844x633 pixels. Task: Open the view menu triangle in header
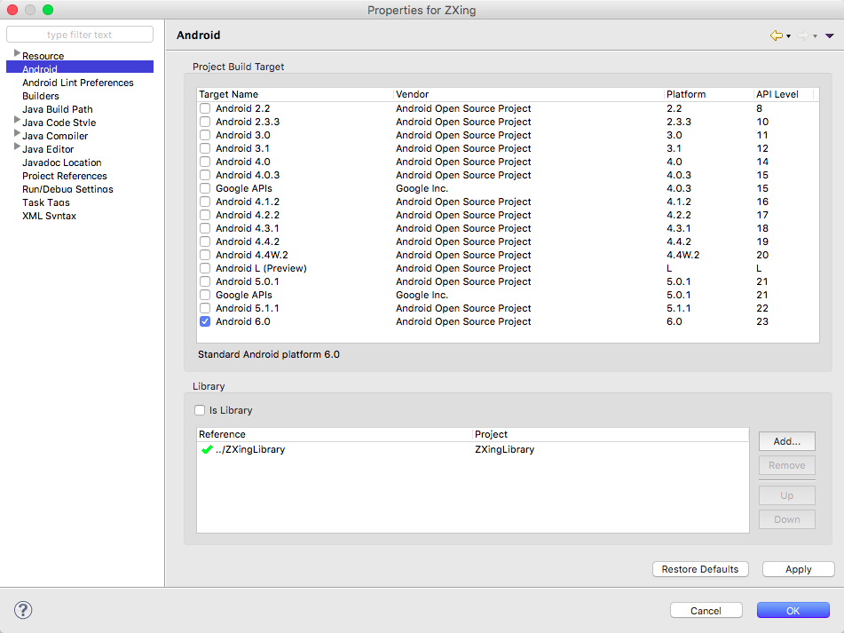tap(830, 36)
